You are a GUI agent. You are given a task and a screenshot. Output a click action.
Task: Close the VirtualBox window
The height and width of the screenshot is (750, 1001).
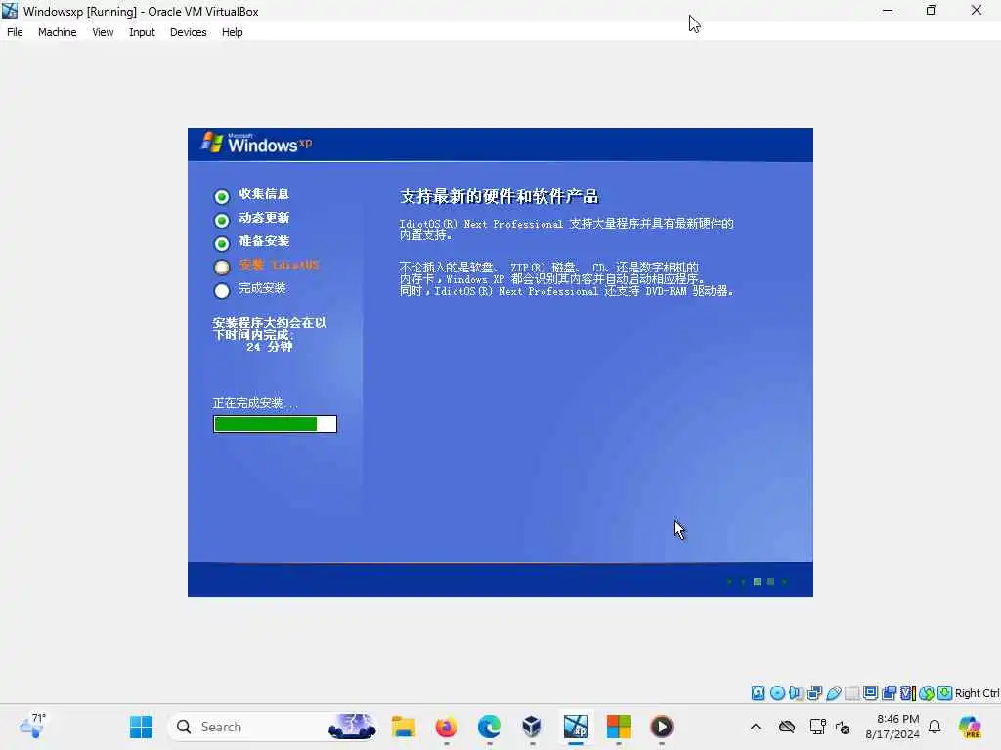pyautogui.click(x=977, y=10)
